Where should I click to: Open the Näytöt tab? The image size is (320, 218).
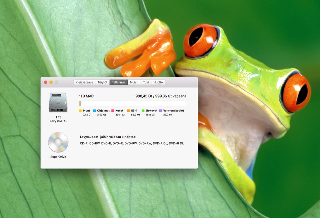102,82
